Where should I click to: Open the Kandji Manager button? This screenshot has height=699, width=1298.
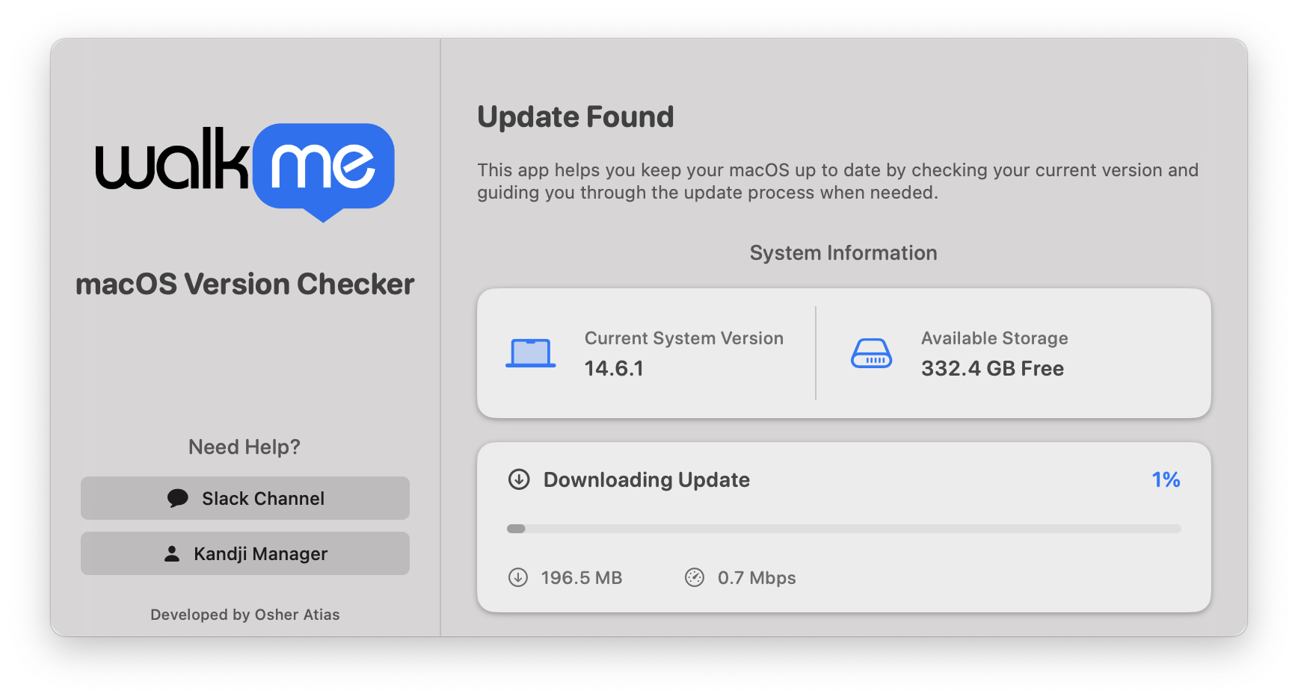coord(245,553)
